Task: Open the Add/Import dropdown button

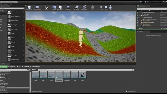Action: [x=4, y=67]
